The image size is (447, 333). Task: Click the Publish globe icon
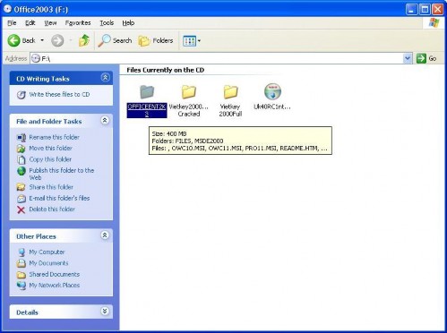21,171
